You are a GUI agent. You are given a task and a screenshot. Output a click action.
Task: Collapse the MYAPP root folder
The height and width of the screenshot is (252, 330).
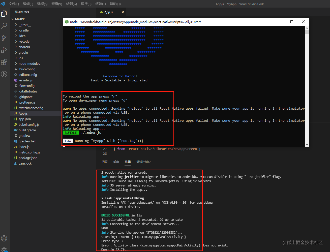(x=13, y=19)
